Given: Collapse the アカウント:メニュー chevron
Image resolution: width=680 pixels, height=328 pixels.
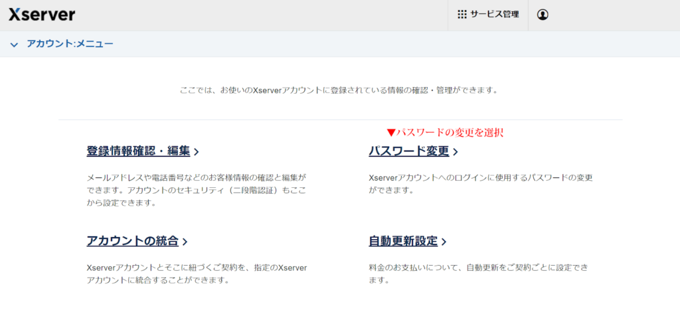Looking at the screenshot, I should (14, 44).
